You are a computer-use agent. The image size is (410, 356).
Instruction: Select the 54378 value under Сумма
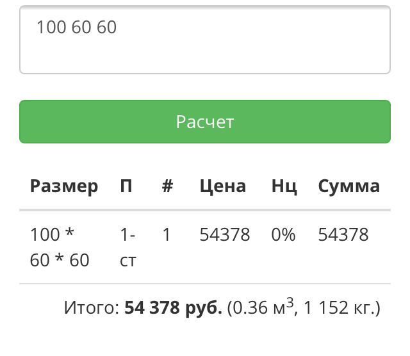coord(343,235)
